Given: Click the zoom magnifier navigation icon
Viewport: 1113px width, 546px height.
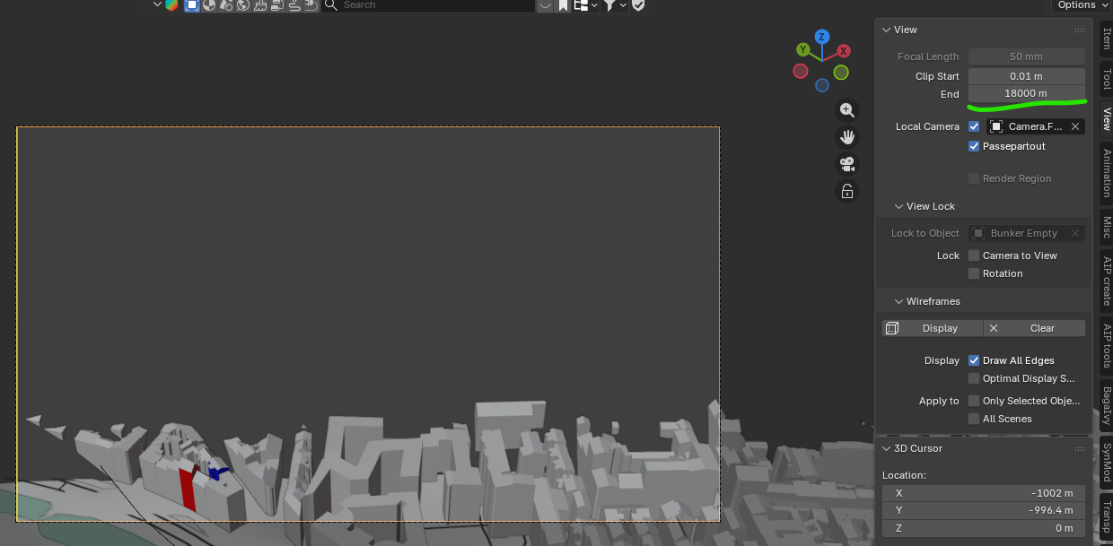Looking at the screenshot, I should tap(846, 110).
